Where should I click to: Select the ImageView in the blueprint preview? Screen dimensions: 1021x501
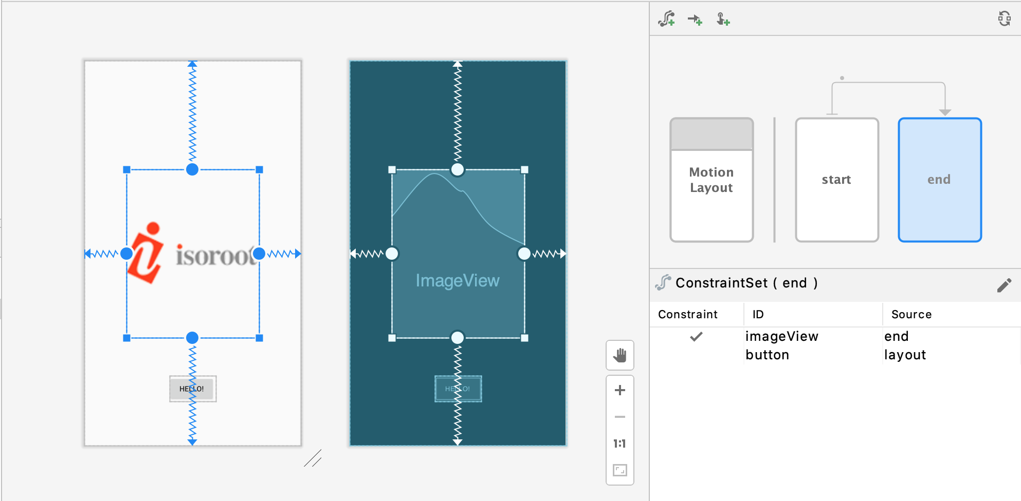(457, 280)
